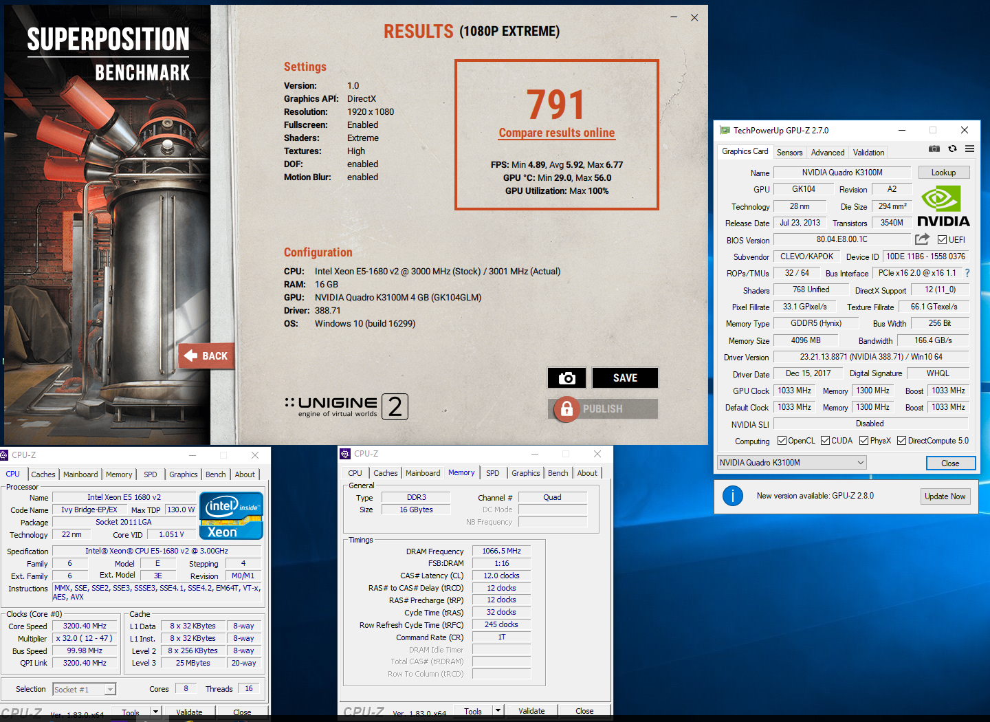The width and height of the screenshot is (990, 722).
Task: Click the GPU-Z Lookup button
Action: (943, 173)
